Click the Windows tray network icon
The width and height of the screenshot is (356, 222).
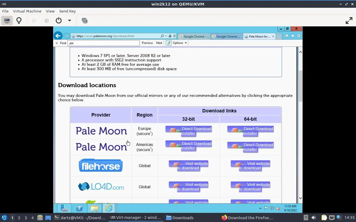272,208
